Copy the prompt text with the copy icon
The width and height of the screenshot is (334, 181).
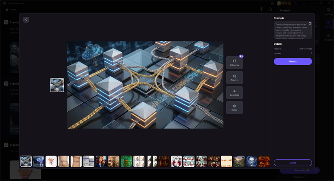(x=310, y=23)
